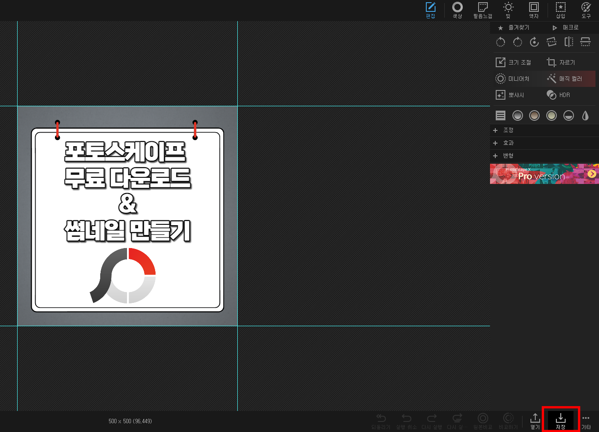The height and width of the screenshot is (432, 599).
Task: Click the free rotate icon with center dot
Action: coord(534,42)
